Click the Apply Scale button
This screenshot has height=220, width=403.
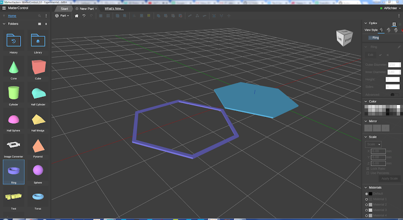[390, 179]
